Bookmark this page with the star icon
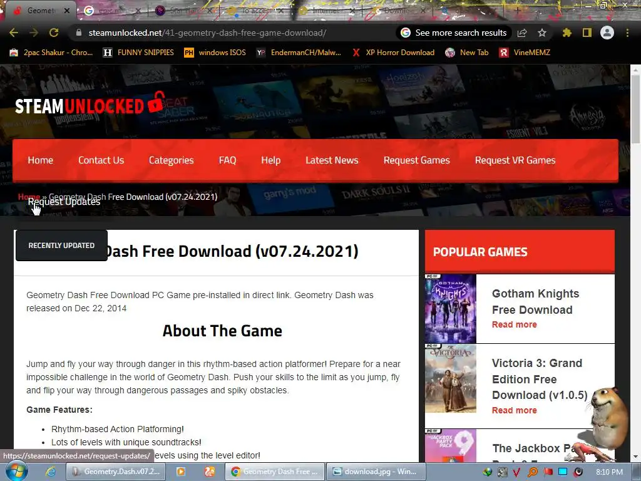Viewport: 641px width, 481px height. 542,33
